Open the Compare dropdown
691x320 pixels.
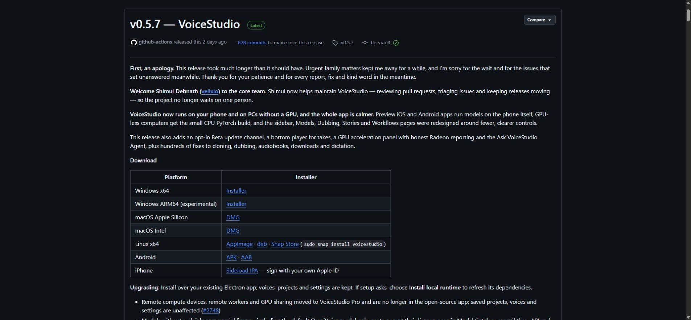tap(539, 20)
